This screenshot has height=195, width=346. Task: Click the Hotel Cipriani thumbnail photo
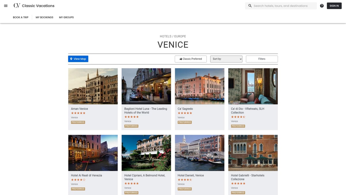(x=146, y=153)
